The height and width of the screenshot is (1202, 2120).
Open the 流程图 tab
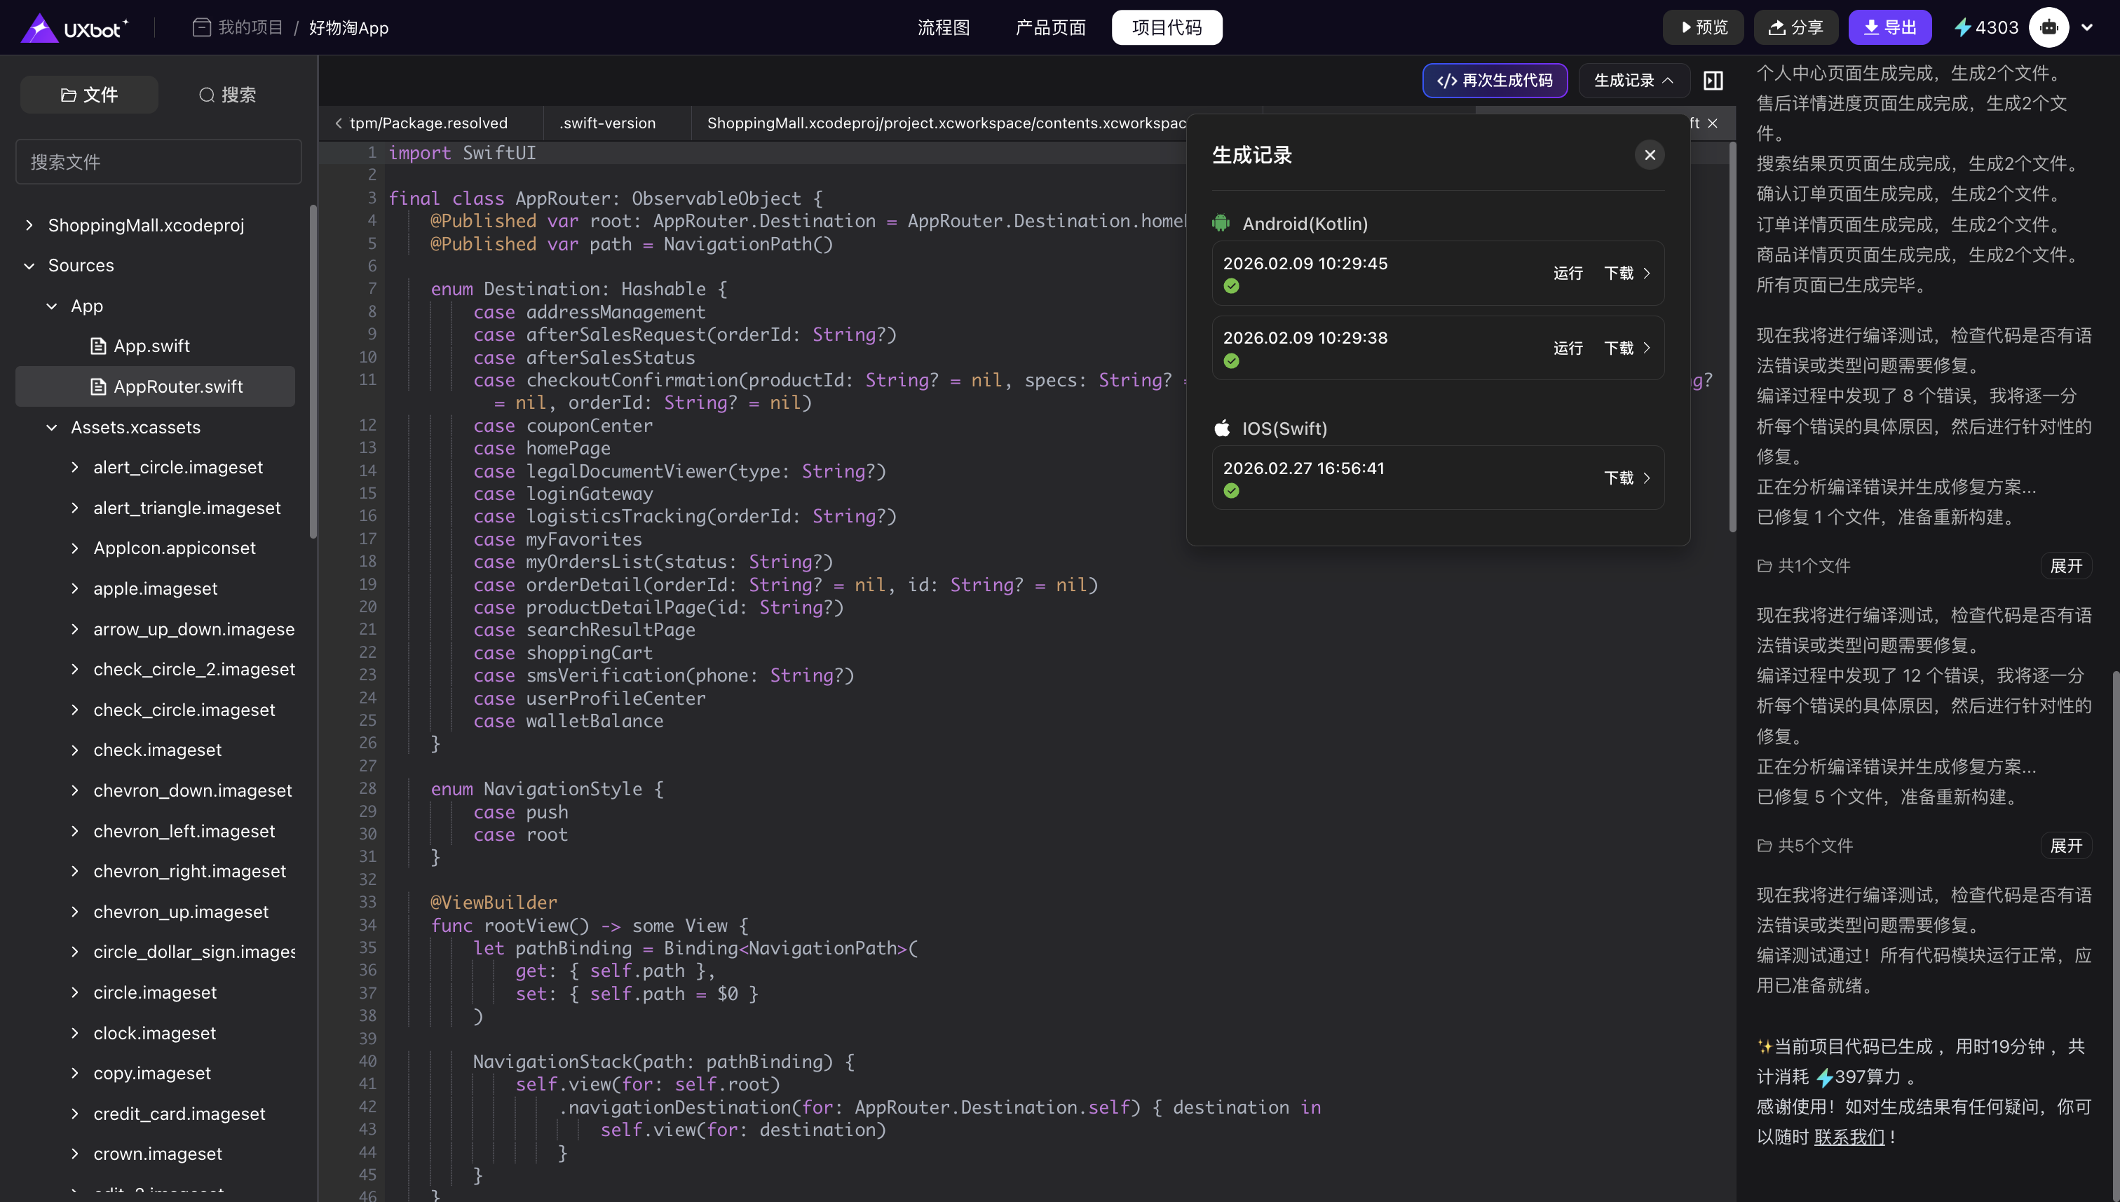point(943,27)
